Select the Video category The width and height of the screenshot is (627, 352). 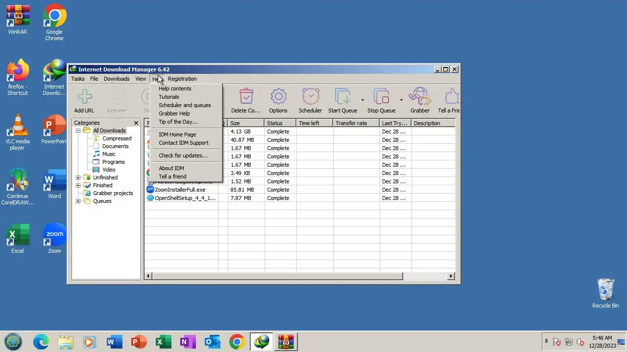pos(109,170)
